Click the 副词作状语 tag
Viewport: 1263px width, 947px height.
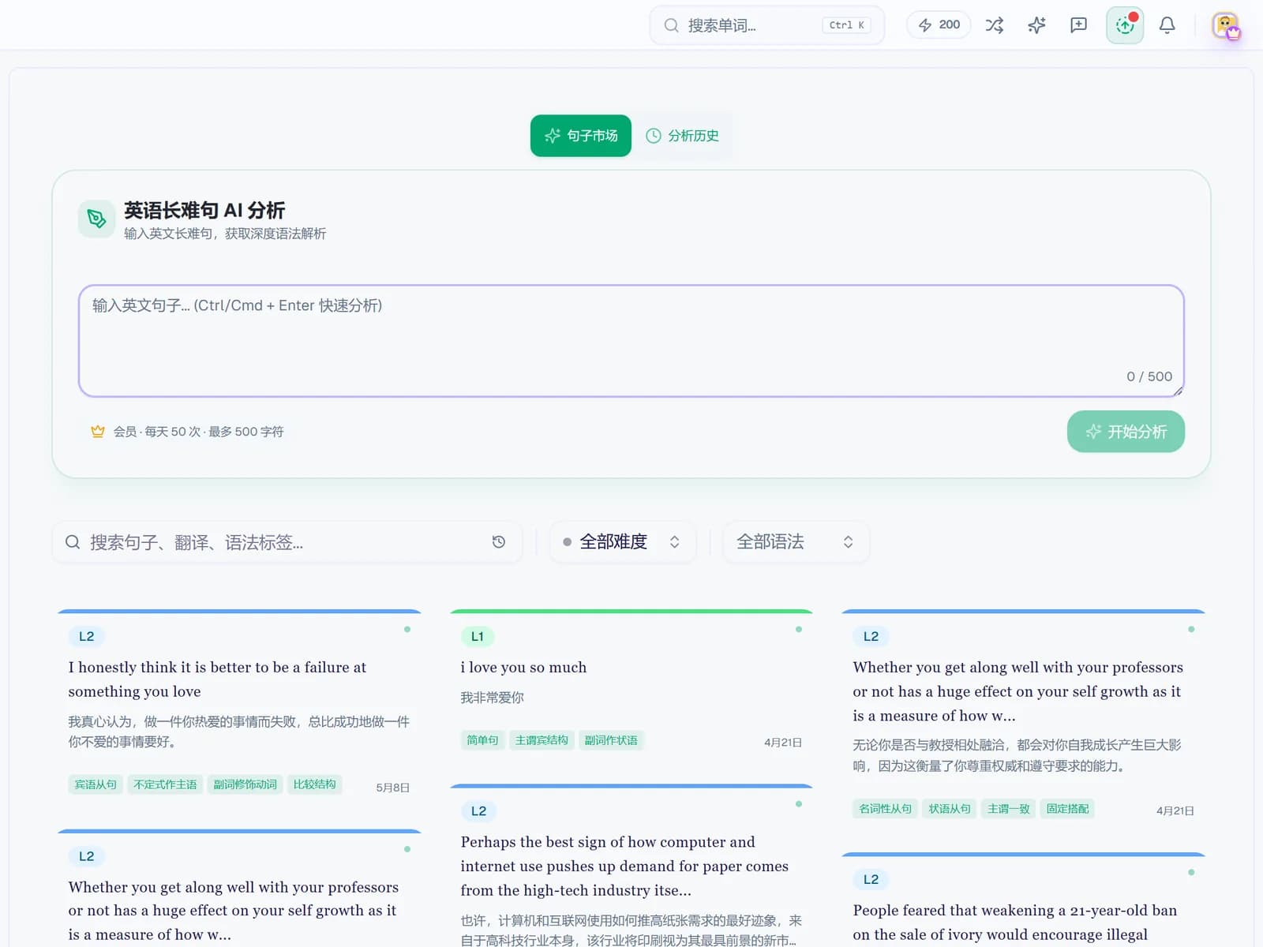pyautogui.click(x=611, y=740)
